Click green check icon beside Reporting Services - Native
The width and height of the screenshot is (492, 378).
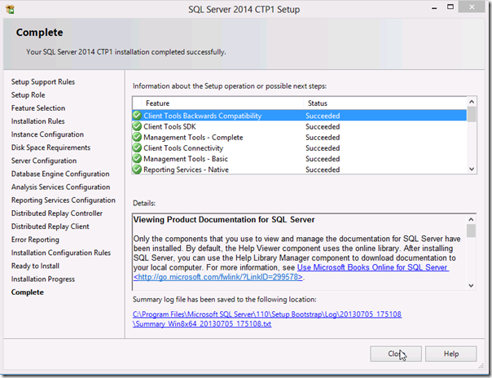[x=137, y=169]
